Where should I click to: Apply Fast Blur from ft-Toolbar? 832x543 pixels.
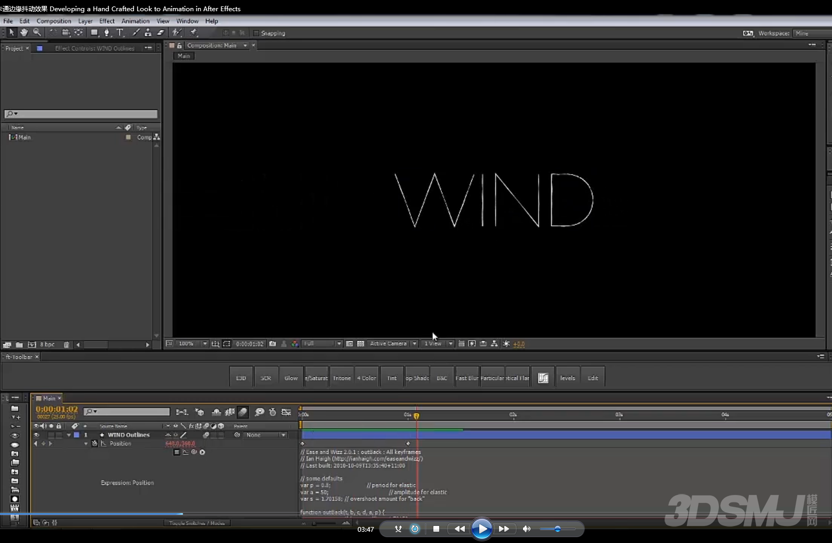pyautogui.click(x=467, y=378)
